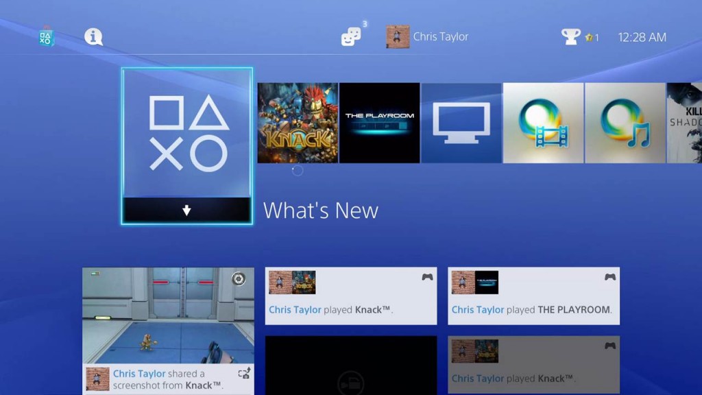Select the PlayStation logo in the top-left
The width and height of the screenshot is (702, 395).
pyautogui.click(x=46, y=37)
